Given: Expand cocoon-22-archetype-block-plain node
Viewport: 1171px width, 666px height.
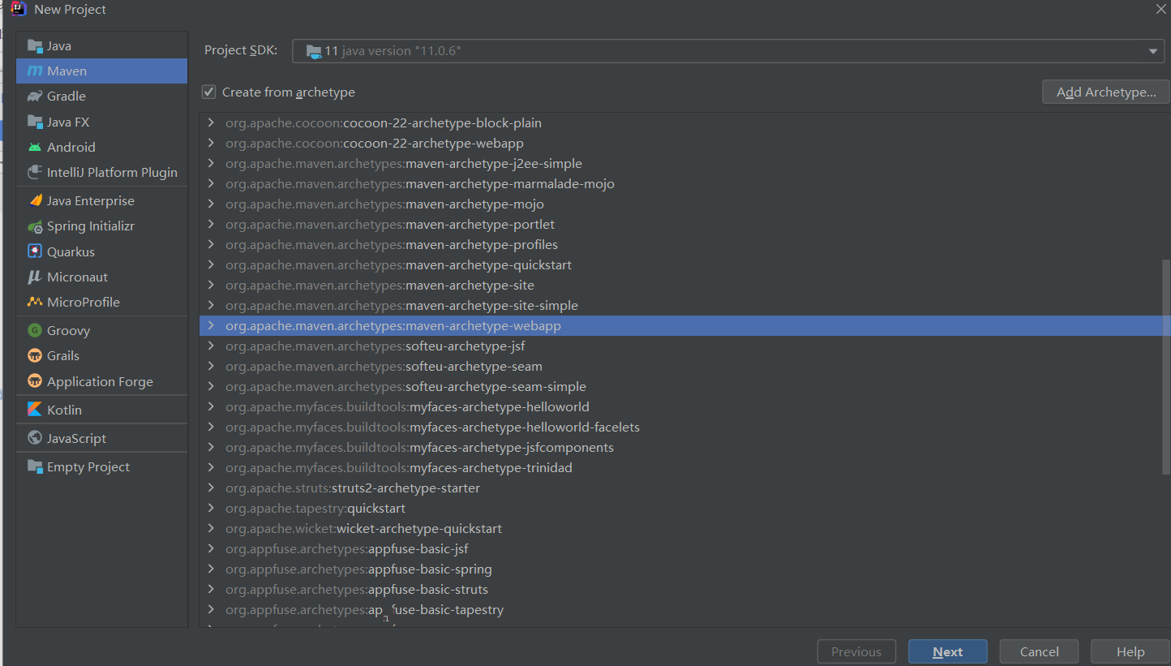Looking at the screenshot, I should click(211, 123).
